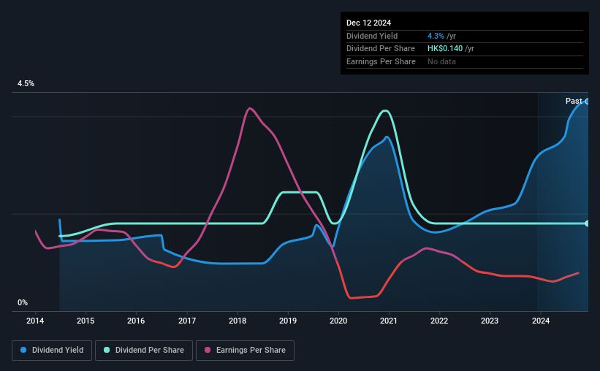Click the 4.3% dividend yield value in tooltip

[436, 36]
